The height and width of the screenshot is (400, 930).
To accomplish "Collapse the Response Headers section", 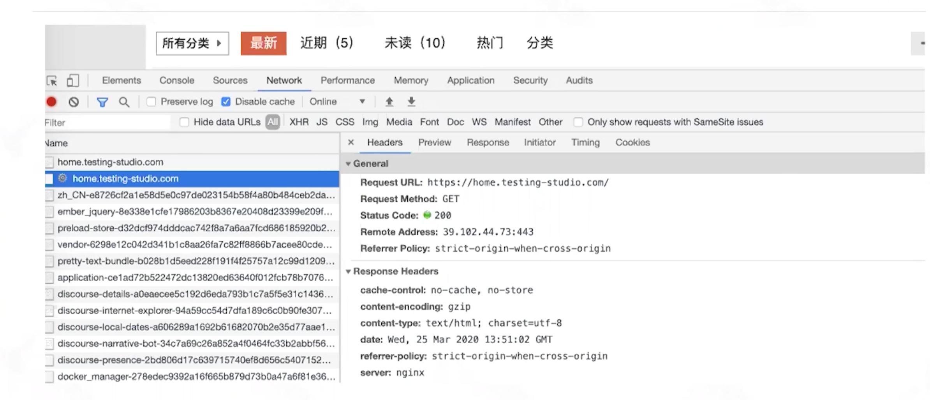I will (348, 272).
